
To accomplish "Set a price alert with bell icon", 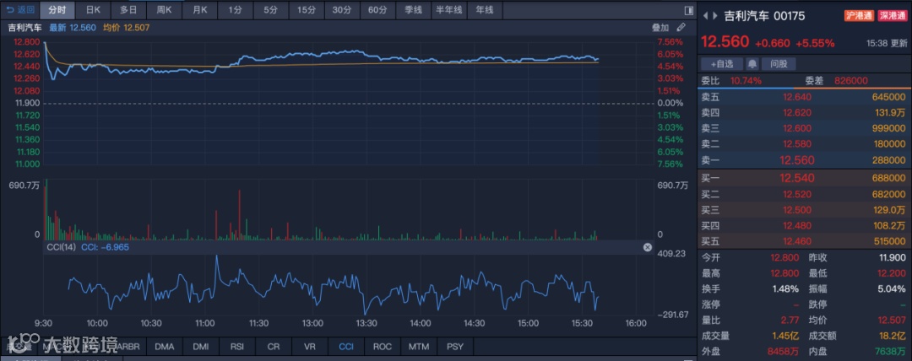I will point(752,64).
